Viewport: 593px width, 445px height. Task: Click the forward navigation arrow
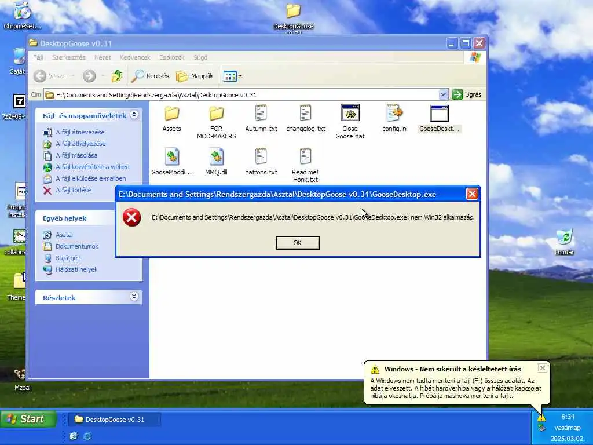[x=89, y=76]
